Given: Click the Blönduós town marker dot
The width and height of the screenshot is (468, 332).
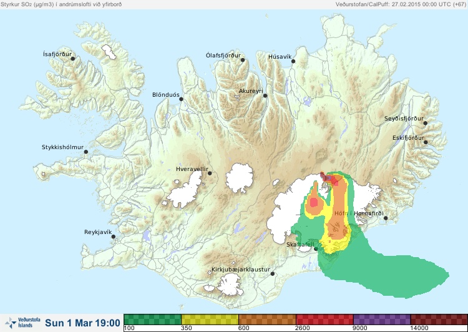Looking at the screenshot, I should coord(181,99).
